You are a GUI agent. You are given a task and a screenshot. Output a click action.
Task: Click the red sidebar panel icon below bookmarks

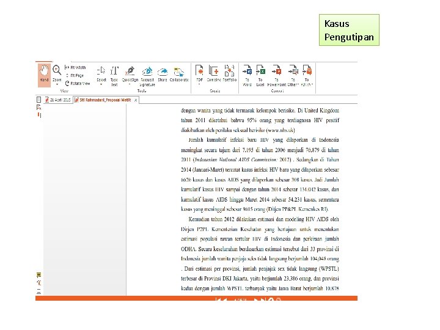click(39, 115)
